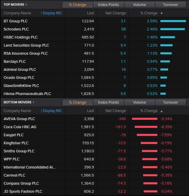Screen dimensions: 189x196
Task: Select AVEVA Group PLC company name
Action: [19, 119]
